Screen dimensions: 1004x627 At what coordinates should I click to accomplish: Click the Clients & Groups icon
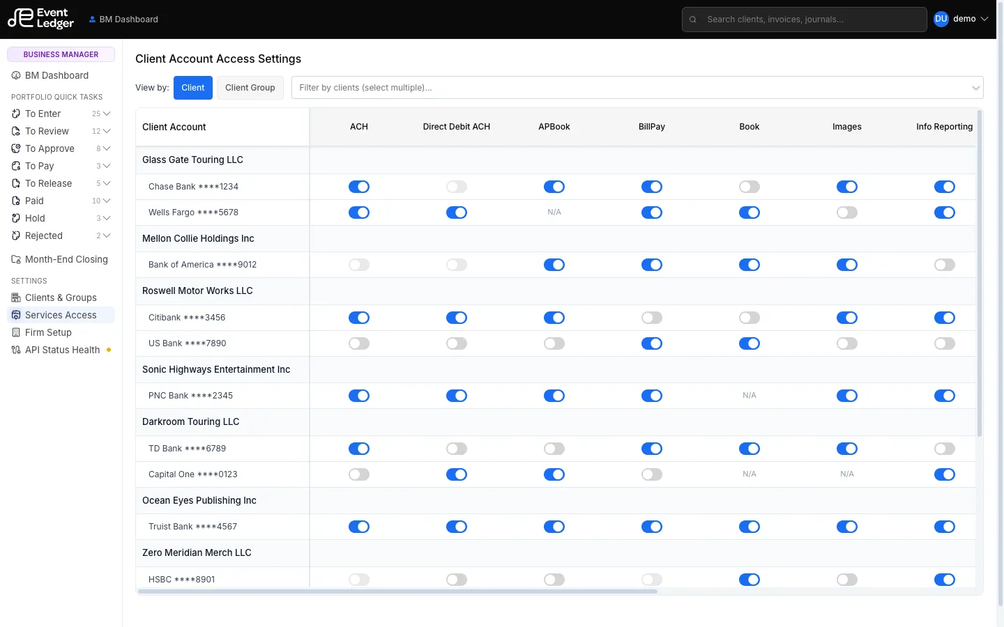pyautogui.click(x=16, y=297)
